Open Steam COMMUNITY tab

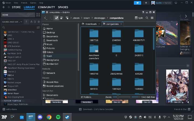pos(46,7)
